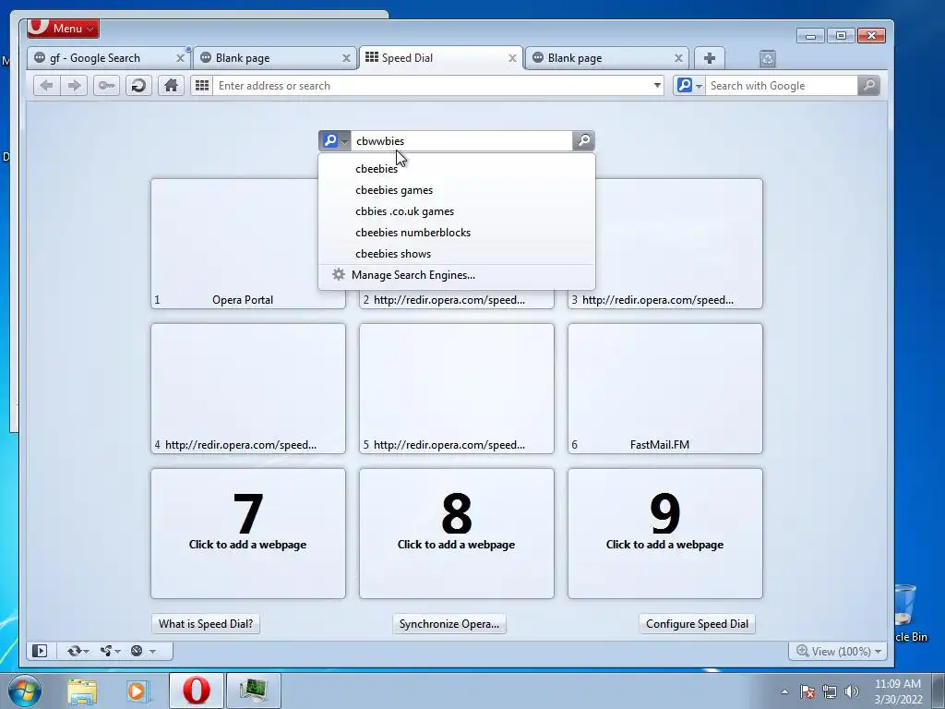This screenshot has width=945, height=709.
Task: Click the What is Speed Dial? button
Action: [x=206, y=624]
